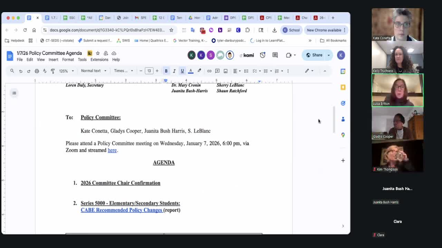Show document outline in left margin
Viewport: 442px width, 248px height.
[x=14, y=93]
